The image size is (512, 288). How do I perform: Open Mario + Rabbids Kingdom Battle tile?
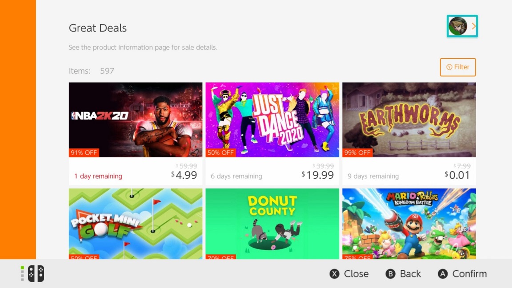[x=409, y=224]
